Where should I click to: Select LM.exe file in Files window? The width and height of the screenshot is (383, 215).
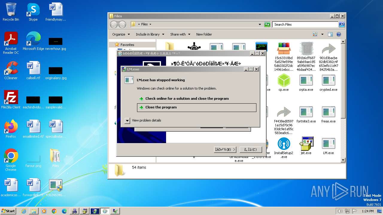328,146
